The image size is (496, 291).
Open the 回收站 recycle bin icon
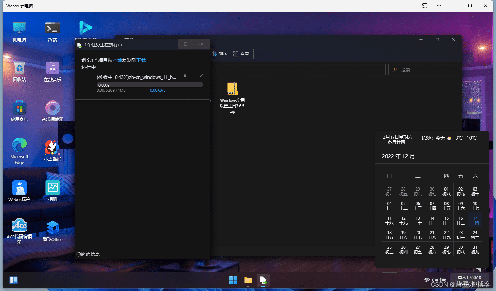[19, 72]
